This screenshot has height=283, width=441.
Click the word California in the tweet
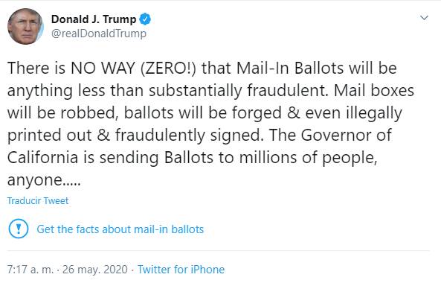click(42, 157)
